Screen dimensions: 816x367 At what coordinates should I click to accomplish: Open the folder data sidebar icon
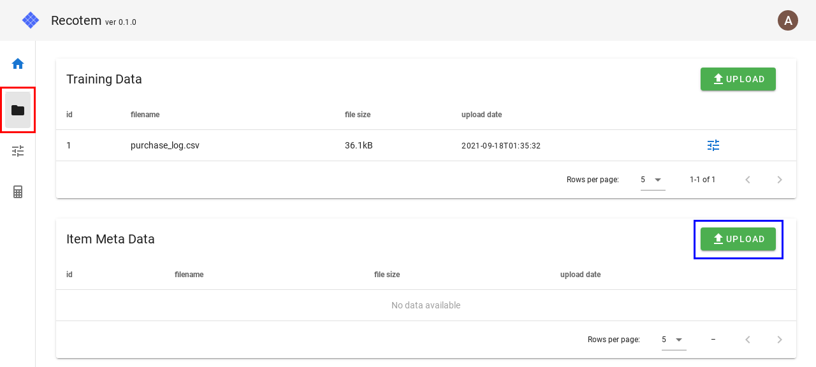click(18, 110)
